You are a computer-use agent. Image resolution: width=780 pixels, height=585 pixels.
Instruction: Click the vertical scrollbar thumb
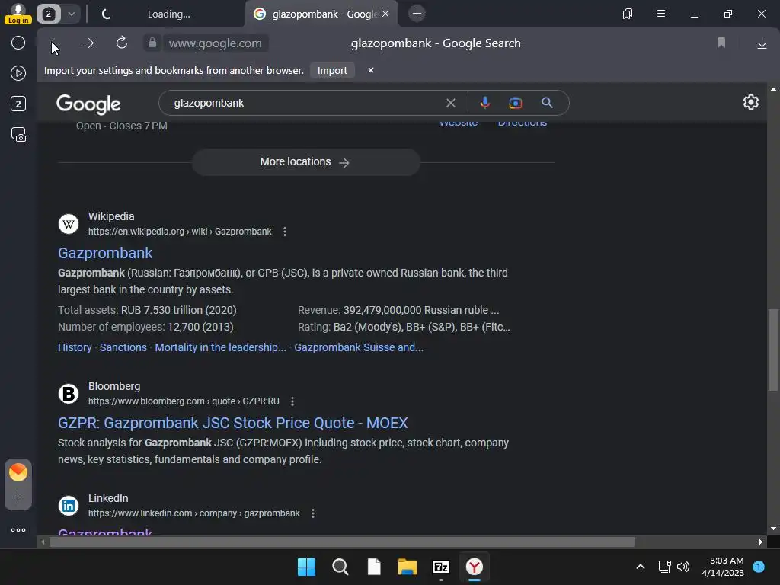(773, 350)
